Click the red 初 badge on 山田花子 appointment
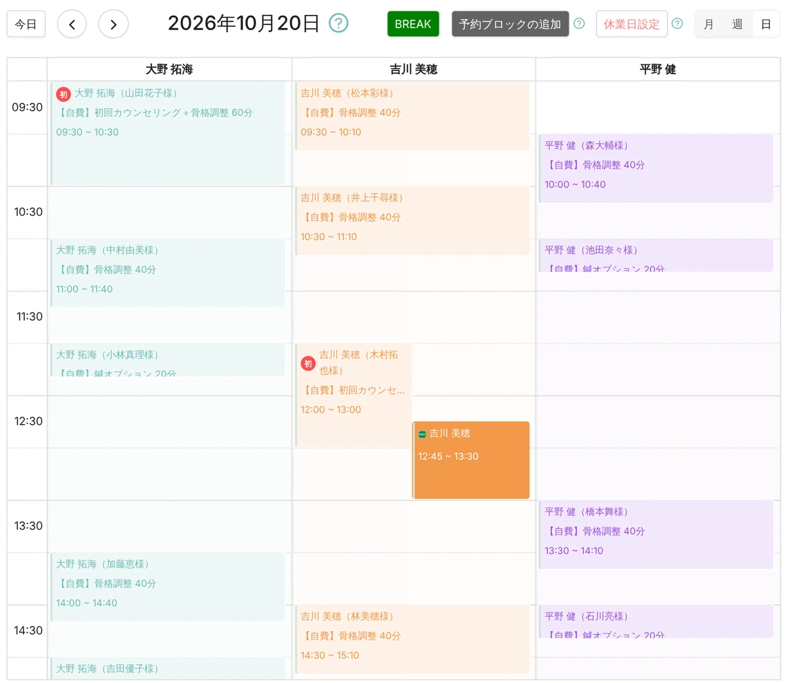The width and height of the screenshot is (787, 683). tap(64, 94)
